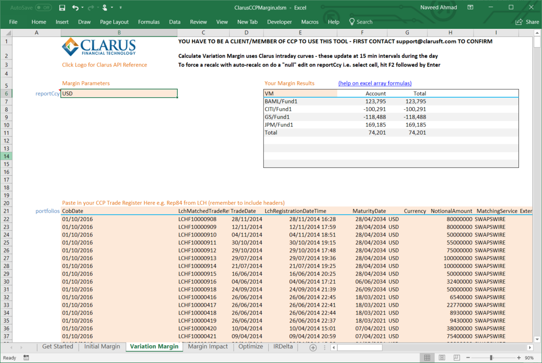Click the vertical scrollbar up arrow
542x363 pixels.
tap(537, 33)
